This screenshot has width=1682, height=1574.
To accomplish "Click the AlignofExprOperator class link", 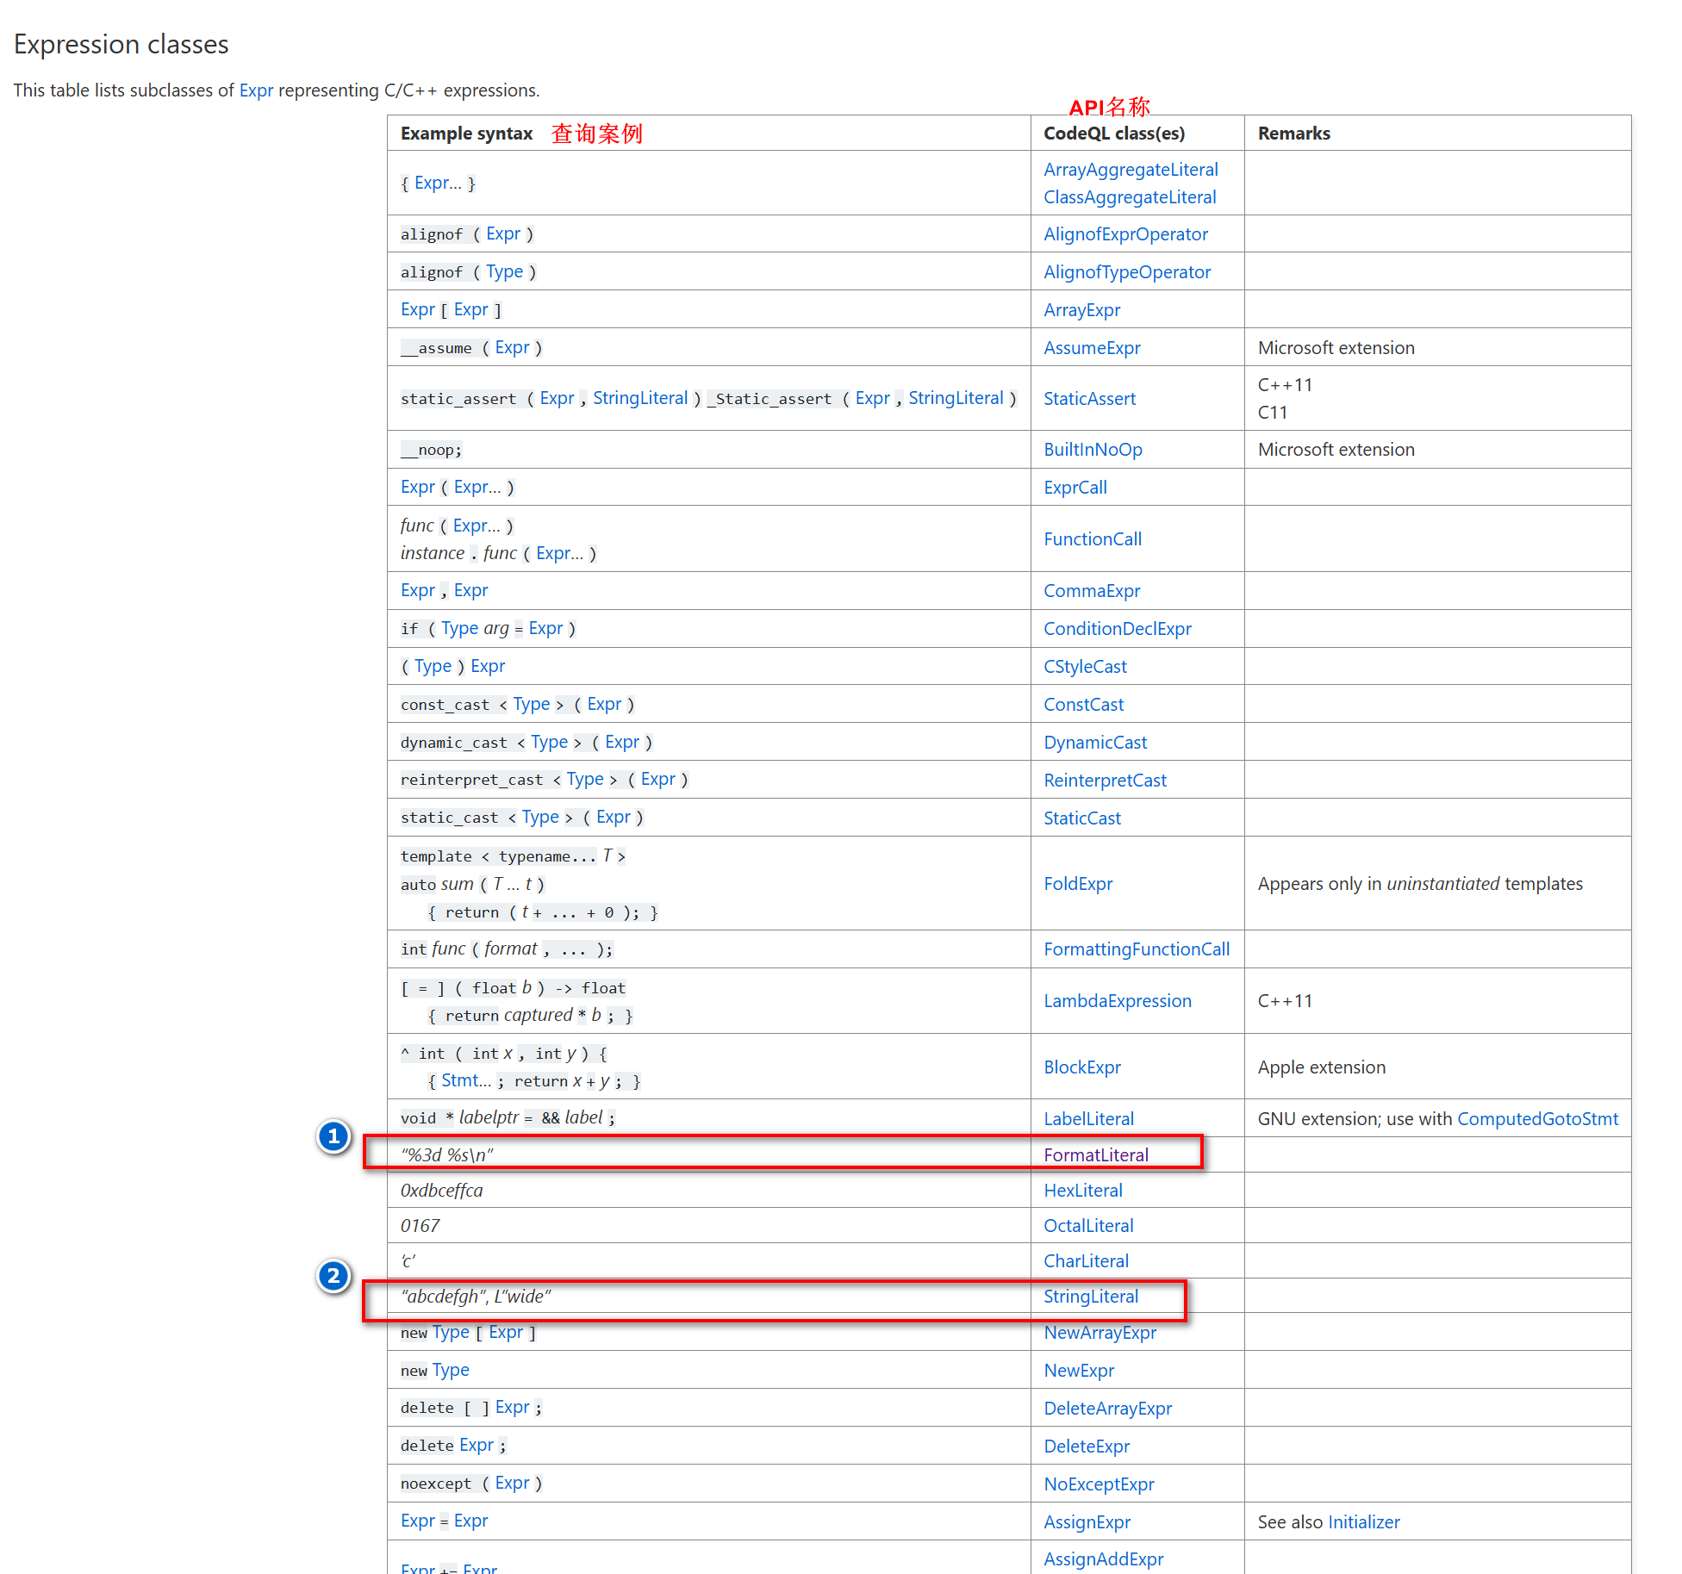I will pyautogui.click(x=1125, y=234).
